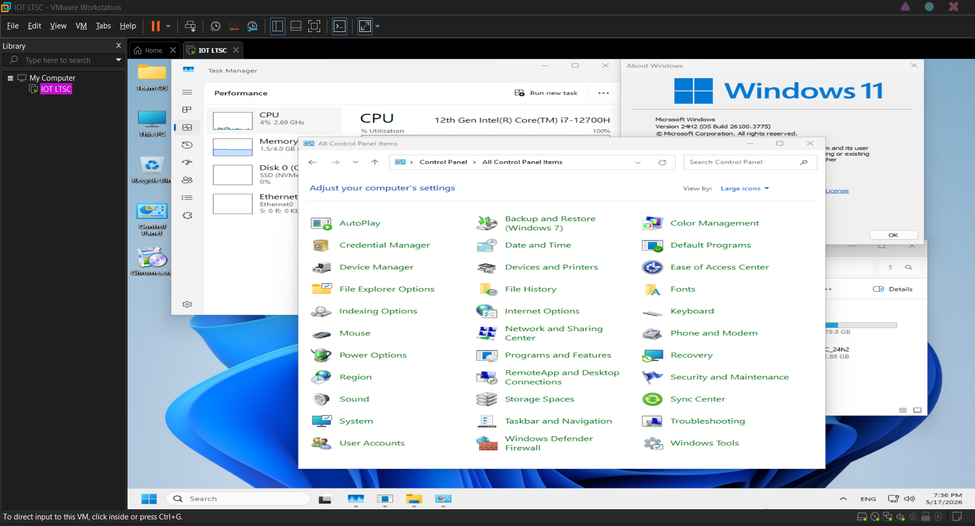
Task: Open the stretch view dropdown arrow
Action: point(378,26)
